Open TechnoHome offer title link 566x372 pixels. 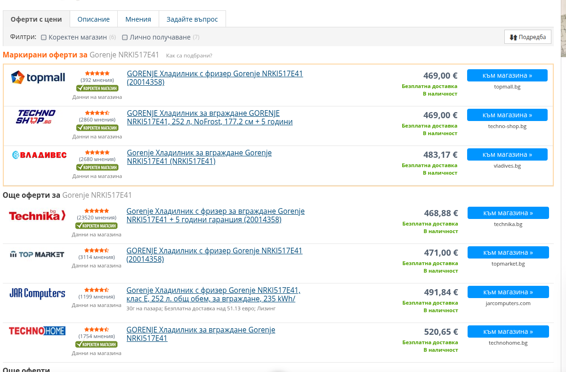[201, 334]
